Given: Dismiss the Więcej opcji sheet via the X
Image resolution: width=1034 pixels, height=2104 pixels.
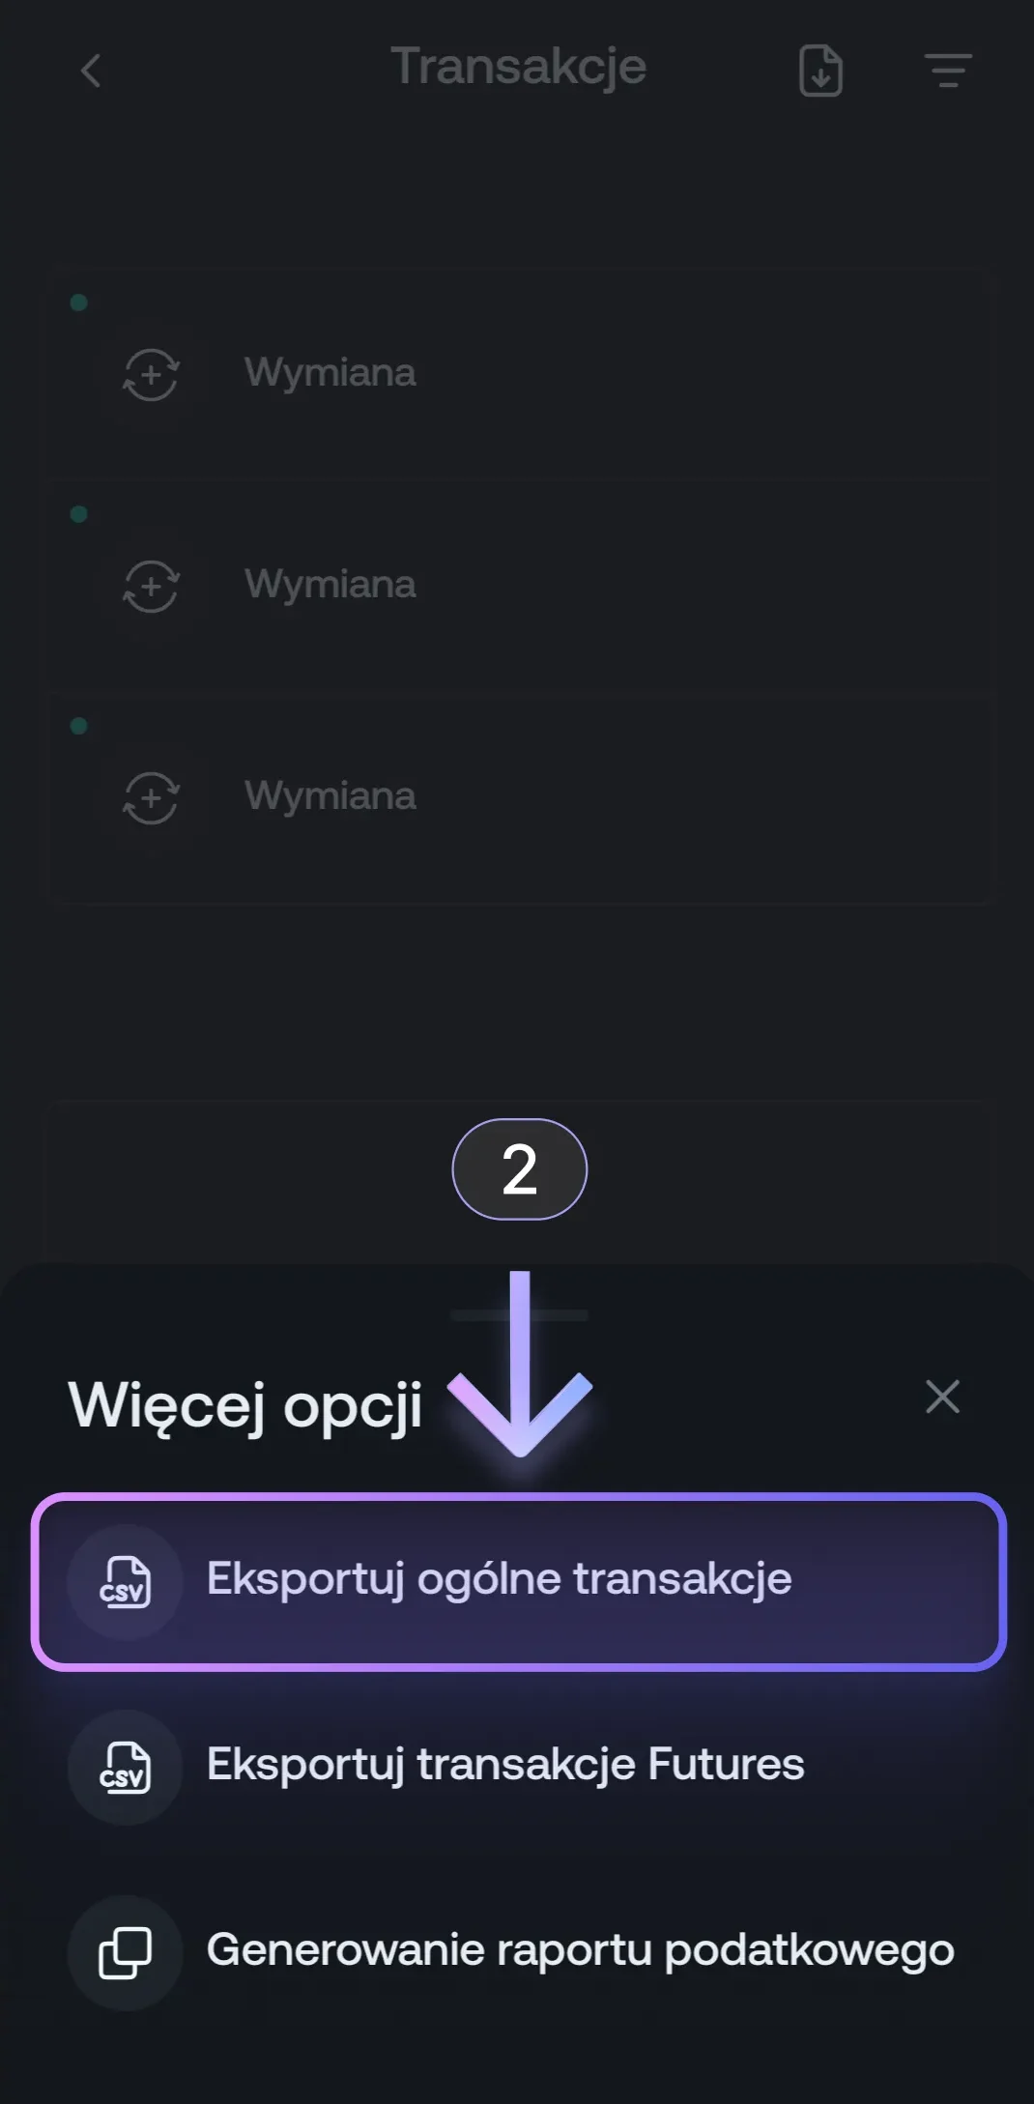Looking at the screenshot, I should pyautogui.click(x=942, y=1397).
